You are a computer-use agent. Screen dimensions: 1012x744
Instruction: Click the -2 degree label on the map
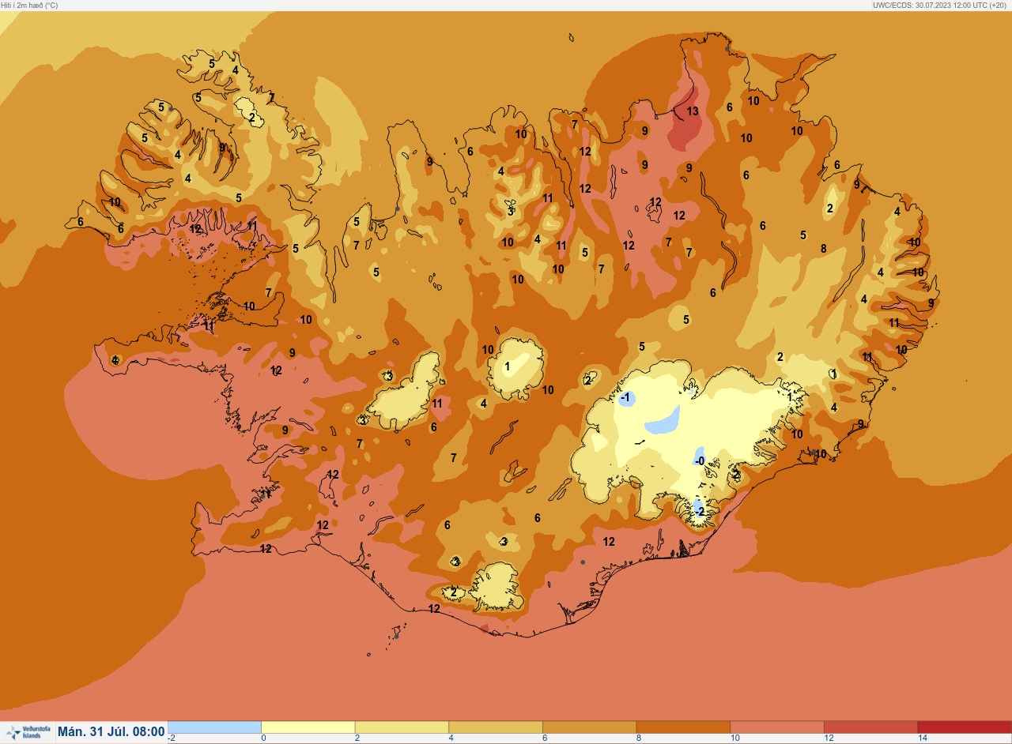point(699,512)
